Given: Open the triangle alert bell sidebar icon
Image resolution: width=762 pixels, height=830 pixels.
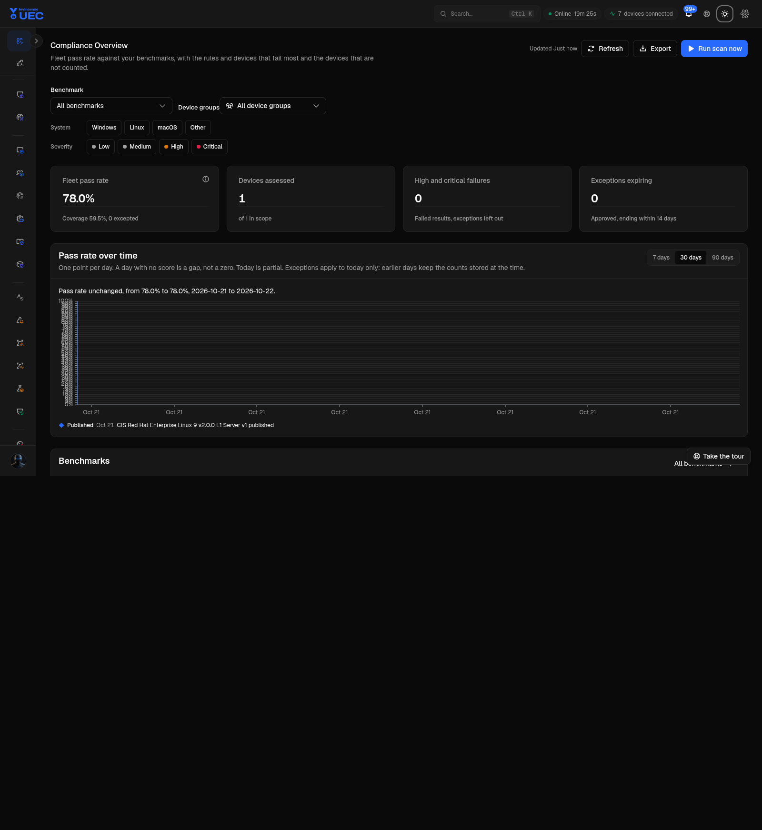Looking at the screenshot, I should click(20, 320).
